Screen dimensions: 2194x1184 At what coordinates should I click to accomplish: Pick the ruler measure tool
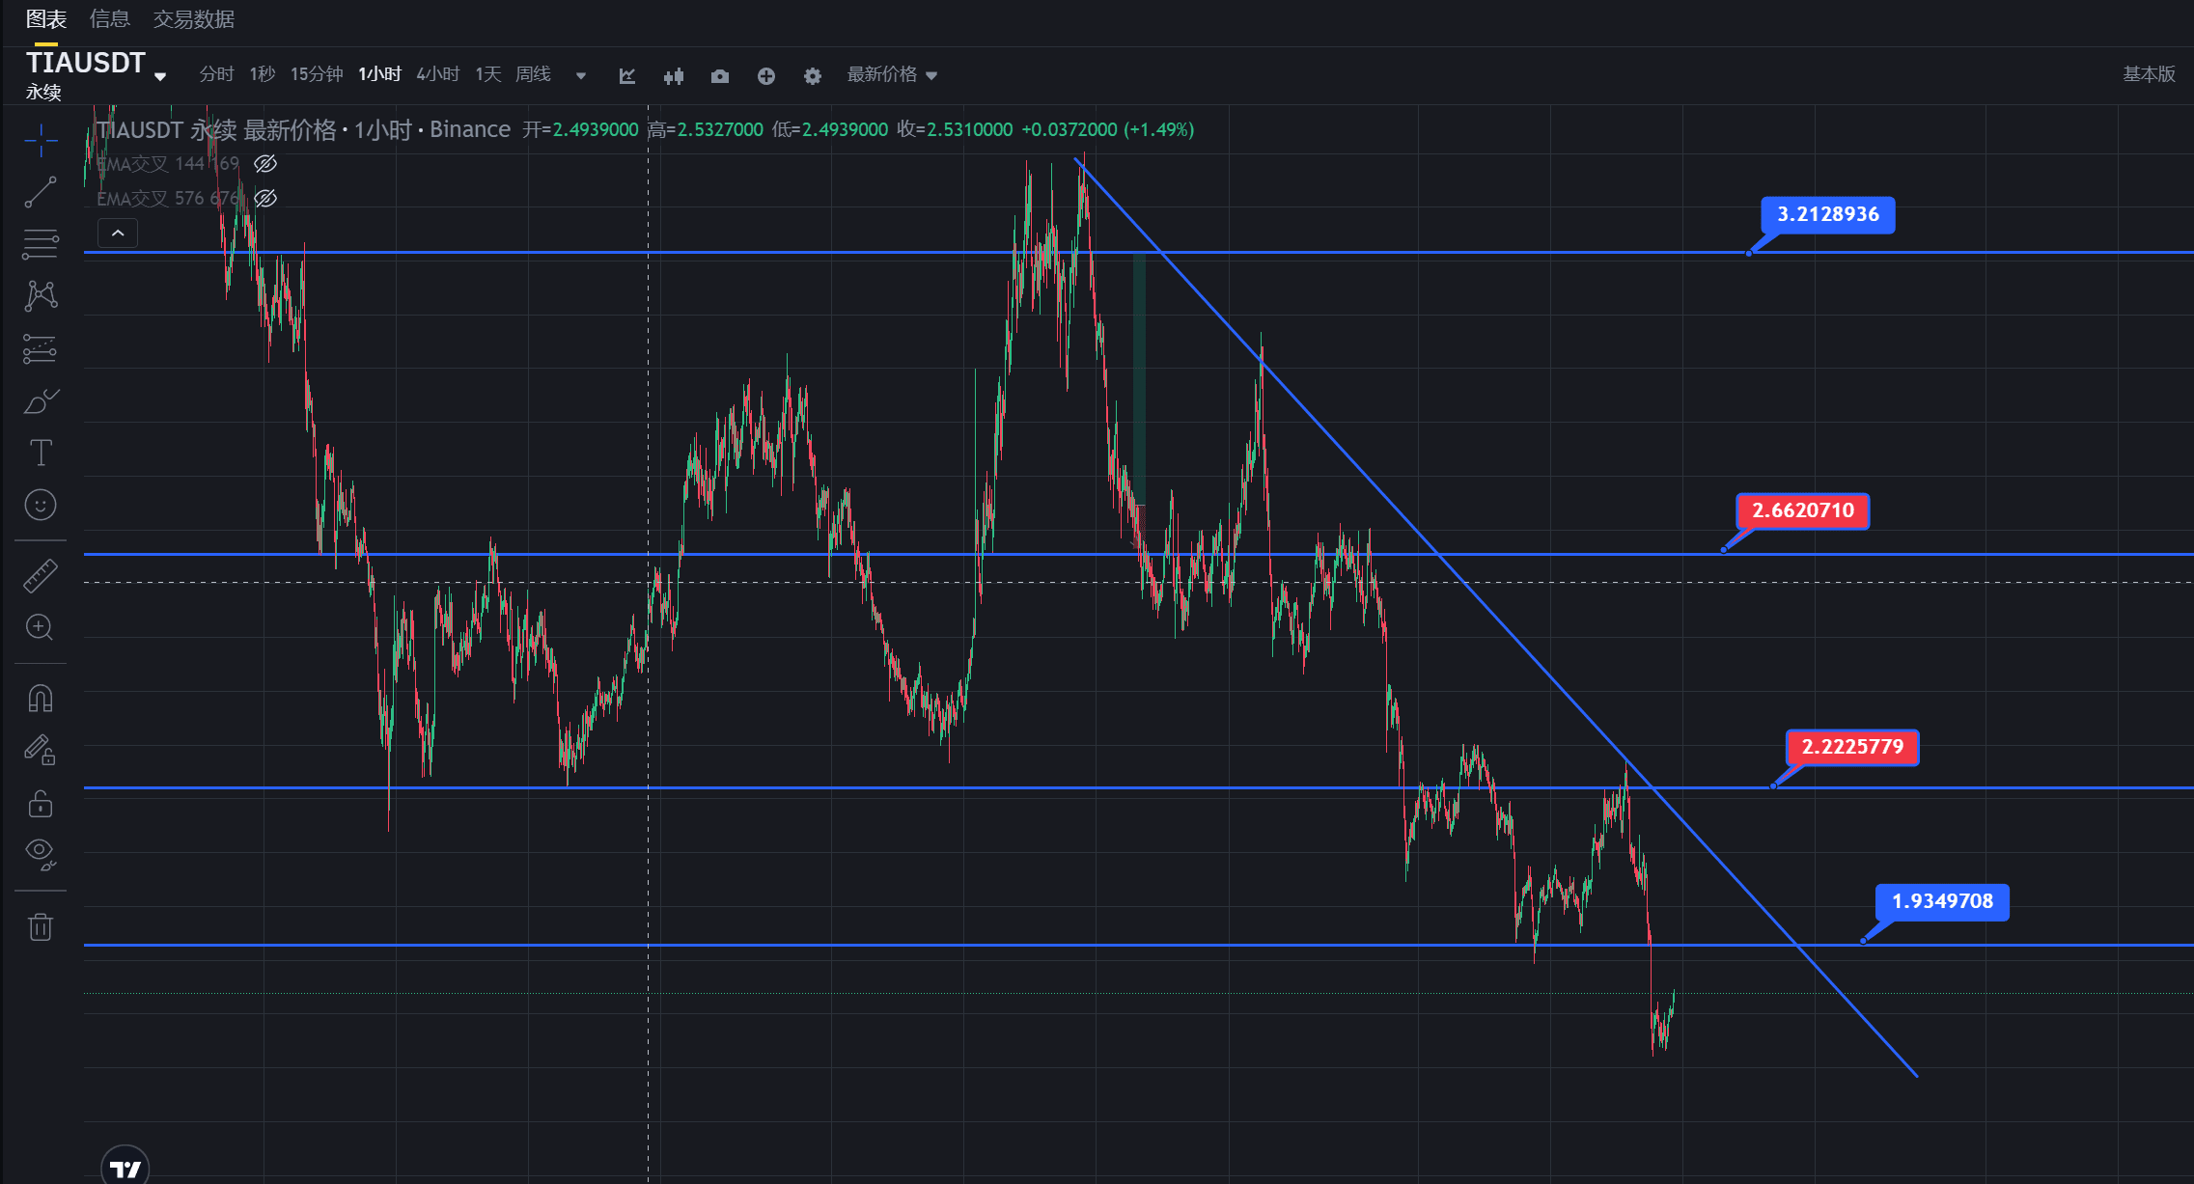41,576
